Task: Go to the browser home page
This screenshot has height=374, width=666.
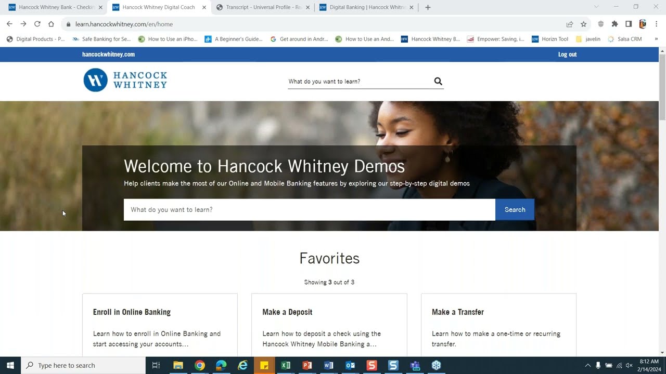Action: click(x=51, y=24)
